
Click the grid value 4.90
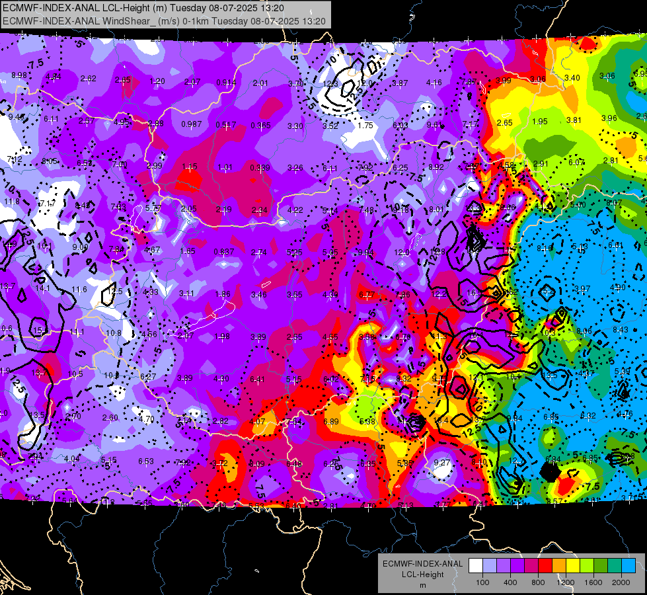coord(618,288)
